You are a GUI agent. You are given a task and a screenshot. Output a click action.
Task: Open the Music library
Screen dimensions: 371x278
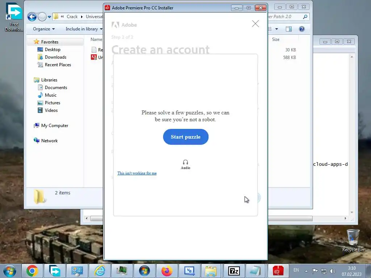pyautogui.click(x=51, y=95)
